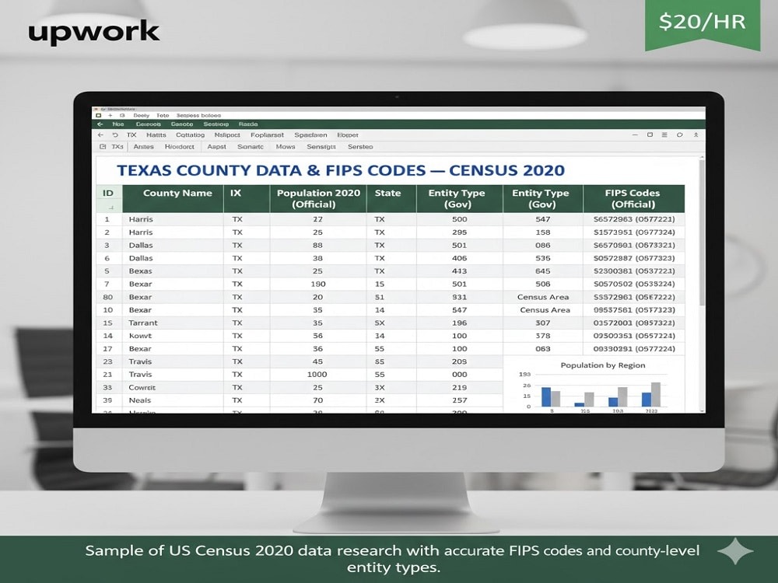This screenshot has height=583, width=778.
Task: Click the Mows toolbar button
Action: point(286,147)
